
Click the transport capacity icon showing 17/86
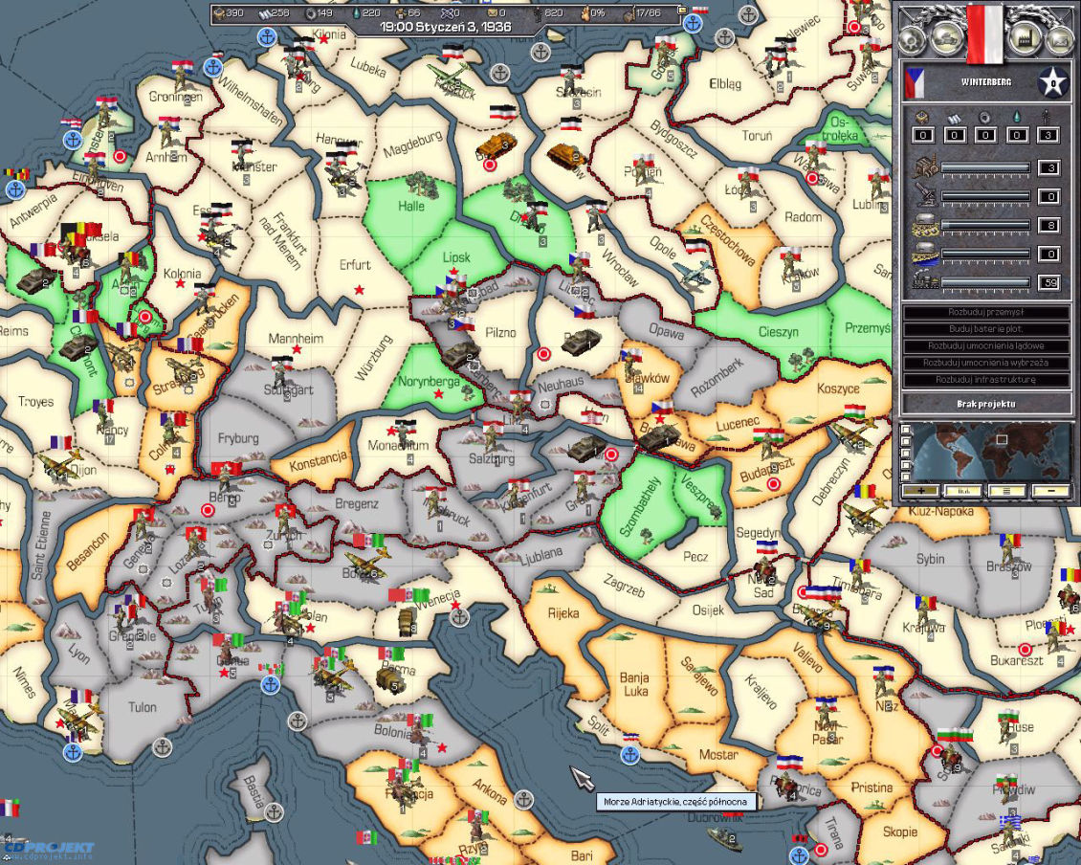point(629,13)
